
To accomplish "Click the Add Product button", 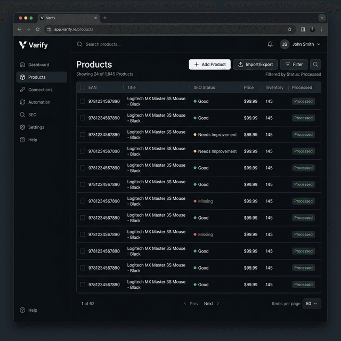I will pos(209,64).
